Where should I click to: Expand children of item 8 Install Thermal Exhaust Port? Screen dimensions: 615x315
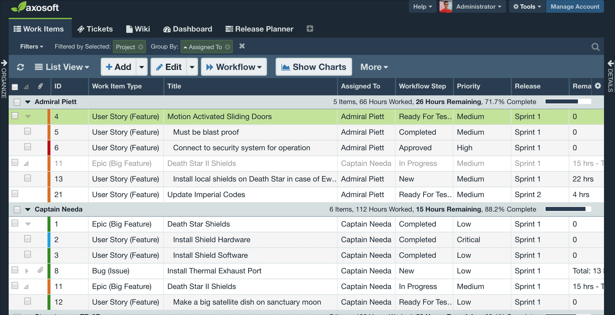[27, 271]
